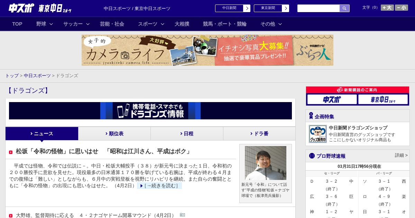The image size is (415, 218).
Task: Follow the 中日スポーツ breadcrumb link
Action: tap(37, 75)
